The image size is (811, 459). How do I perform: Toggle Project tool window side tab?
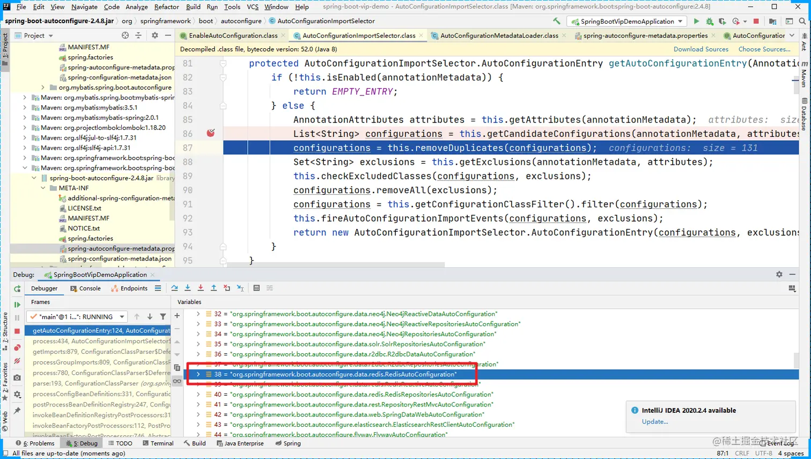click(5, 49)
